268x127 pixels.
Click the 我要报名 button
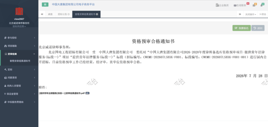[242, 28]
